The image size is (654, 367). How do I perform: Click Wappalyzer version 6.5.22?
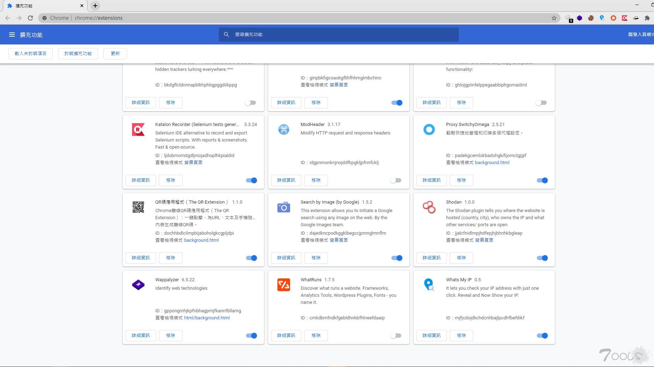(188, 280)
